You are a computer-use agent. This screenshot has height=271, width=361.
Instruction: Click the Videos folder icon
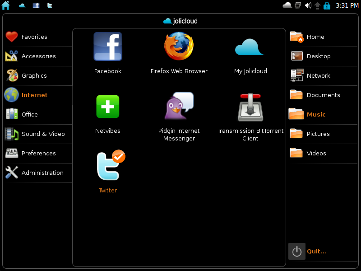[296, 153]
